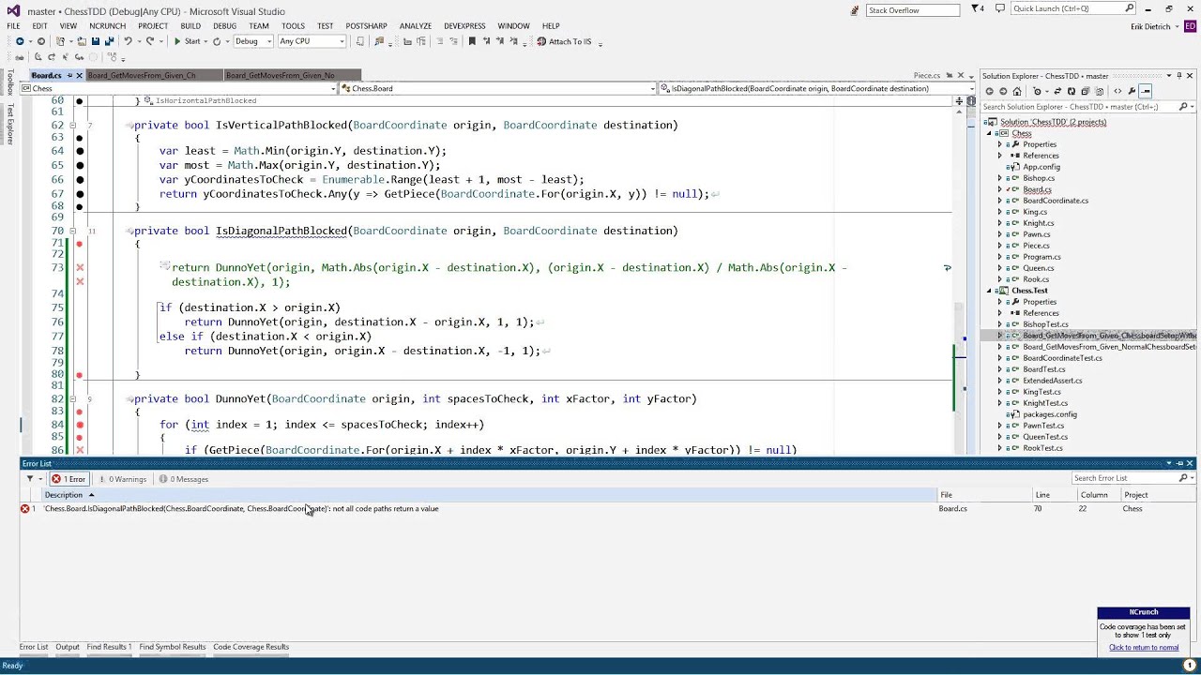Click Solution Explorer Back arrow icon
The height and width of the screenshot is (675, 1201).
[989, 91]
